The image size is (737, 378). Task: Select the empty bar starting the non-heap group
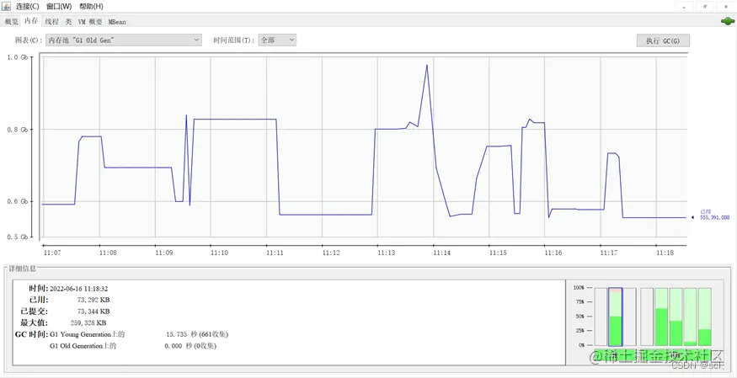[x=647, y=317]
